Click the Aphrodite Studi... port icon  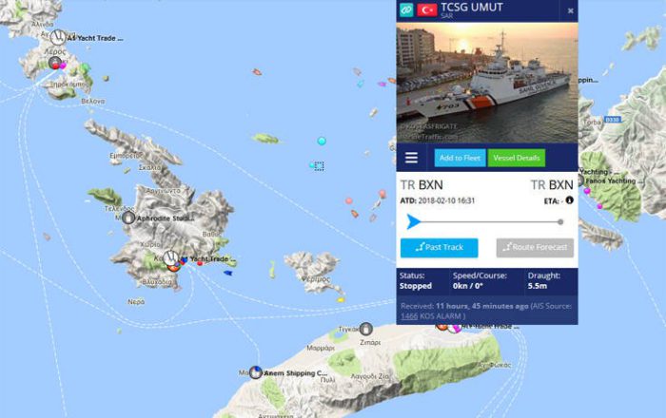coord(128,218)
